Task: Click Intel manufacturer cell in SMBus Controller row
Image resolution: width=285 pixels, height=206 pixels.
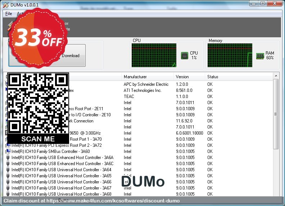Action: tap(127, 151)
